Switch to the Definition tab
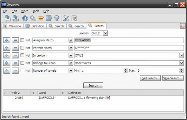Image resolution: width=187 pixels, height=120 pixels. [x=35, y=26]
